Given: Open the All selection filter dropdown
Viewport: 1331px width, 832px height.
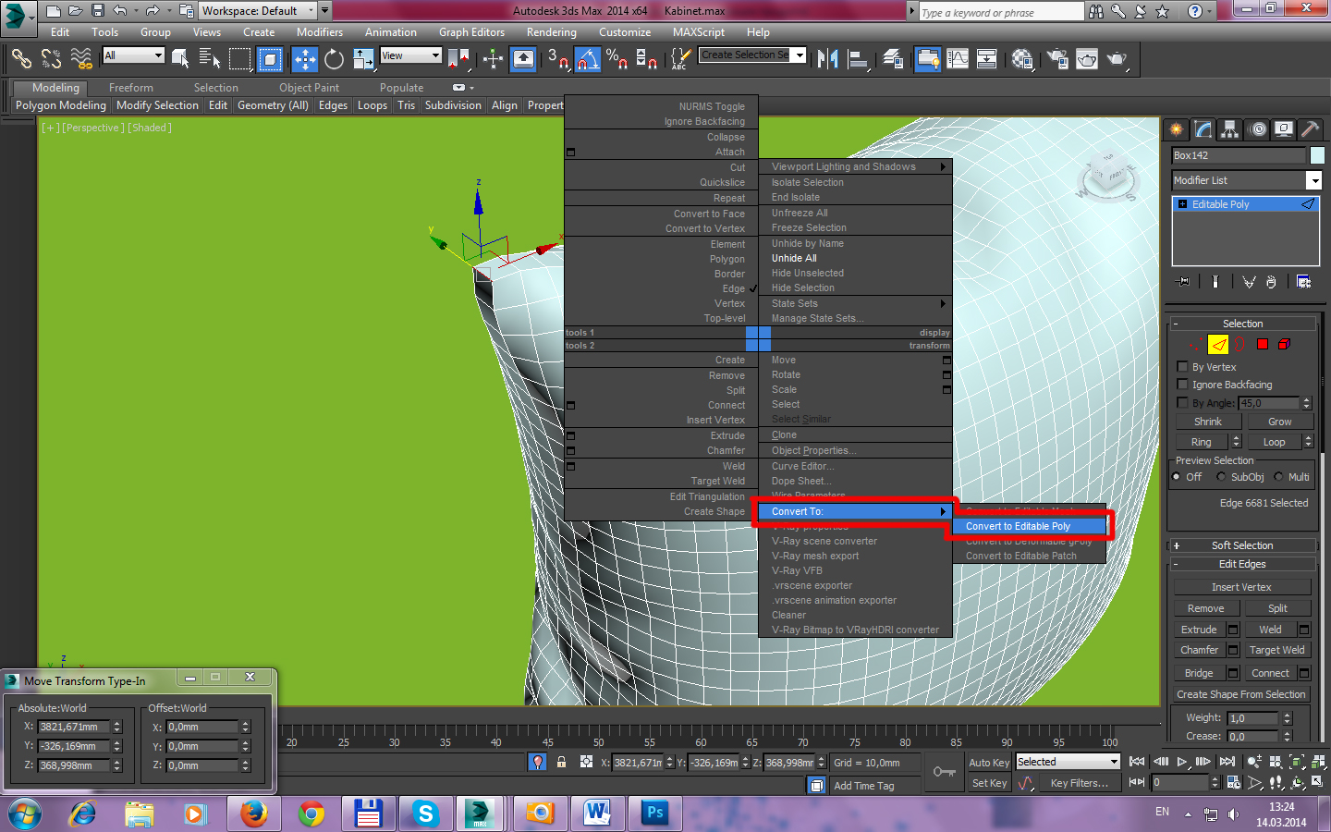Looking at the screenshot, I should click(133, 55).
